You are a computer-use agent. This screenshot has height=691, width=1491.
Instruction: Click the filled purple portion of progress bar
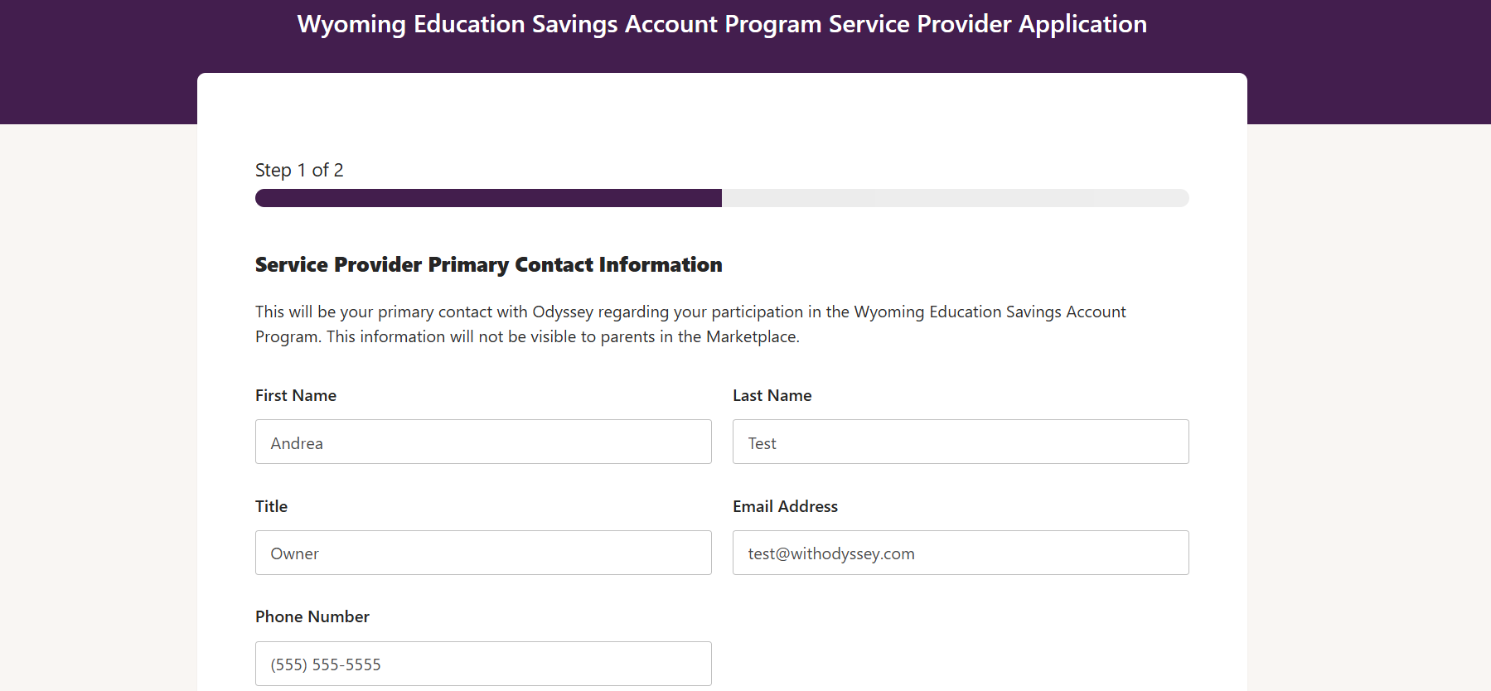pyautogui.click(x=488, y=198)
